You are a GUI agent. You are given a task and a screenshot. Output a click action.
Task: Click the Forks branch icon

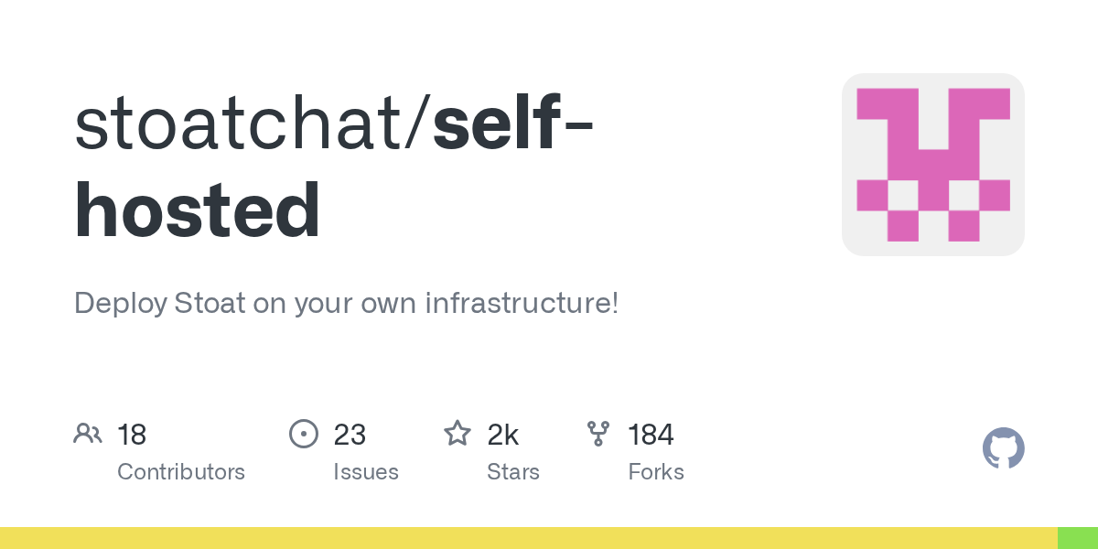pyautogui.click(x=598, y=433)
